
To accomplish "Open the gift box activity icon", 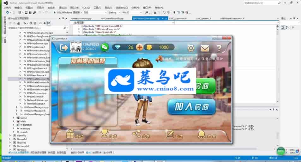I will (x=70, y=134).
